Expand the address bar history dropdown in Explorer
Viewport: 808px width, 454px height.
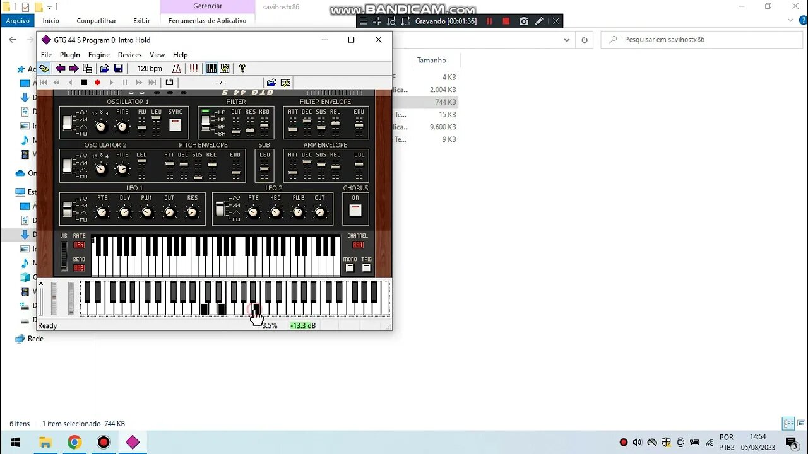pyautogui.click(x=566, y=39)
